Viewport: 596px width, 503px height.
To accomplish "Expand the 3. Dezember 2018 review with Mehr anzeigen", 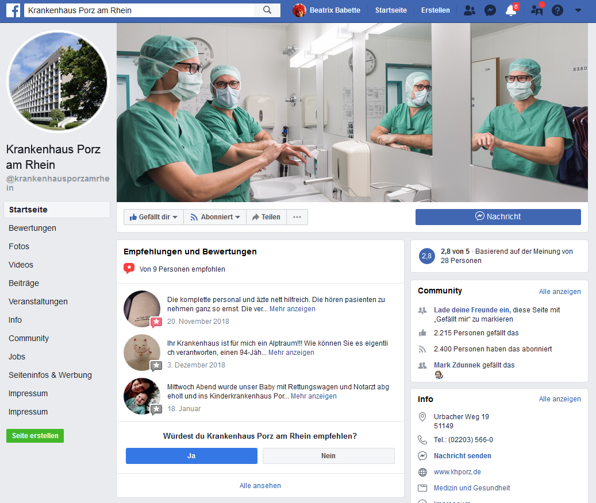I will click(x=291, y=353).
